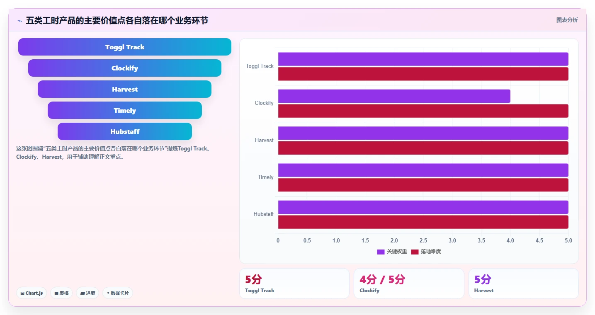595x315 pixels.
Task: Click the title 五类工时产品的主要价值点
Action: click(x=117, y=21)
